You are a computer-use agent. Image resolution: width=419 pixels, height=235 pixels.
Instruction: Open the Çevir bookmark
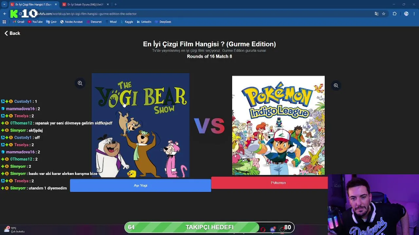tap(51, 22)
